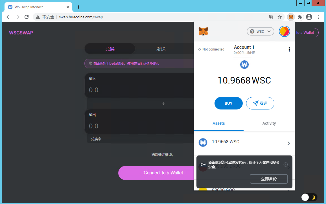Open the MetaMask account avatar menu
The height and width of the screenshot is (204, 326).
[x=284, y=31]
